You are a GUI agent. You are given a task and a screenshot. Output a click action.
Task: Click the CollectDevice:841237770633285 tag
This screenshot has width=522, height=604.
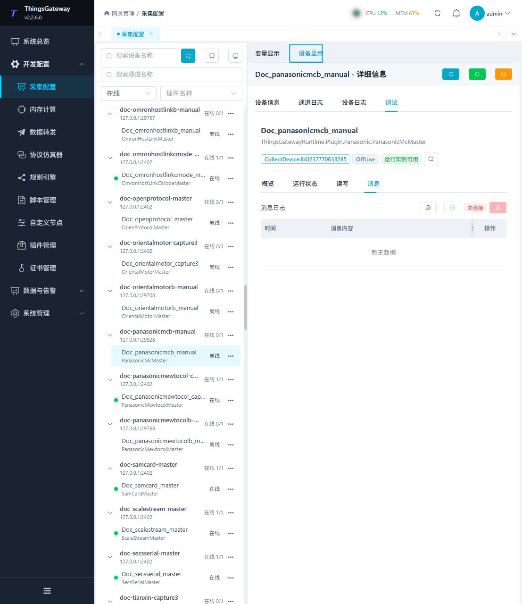pos(306,159)
